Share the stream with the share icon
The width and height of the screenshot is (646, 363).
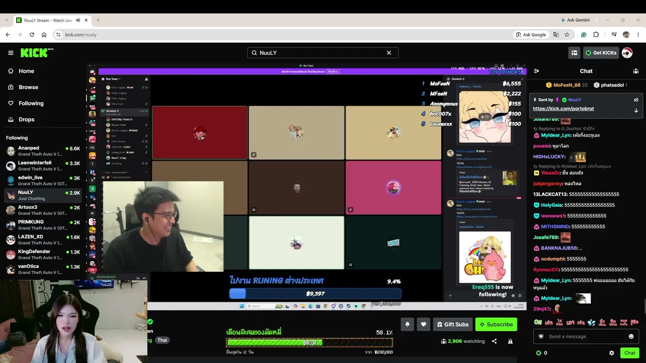tap(494, 341)
